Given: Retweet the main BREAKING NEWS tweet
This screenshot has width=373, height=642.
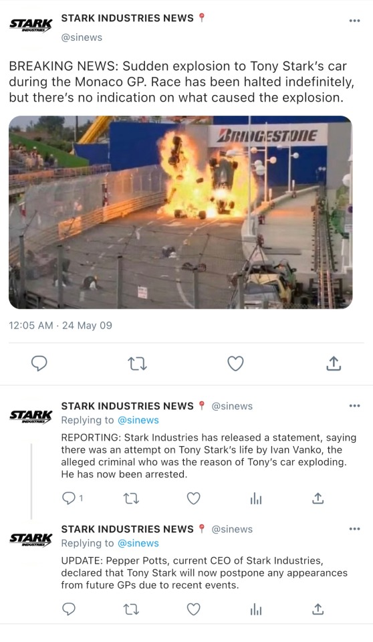Looking at the screenshot, I should point(137,363).
